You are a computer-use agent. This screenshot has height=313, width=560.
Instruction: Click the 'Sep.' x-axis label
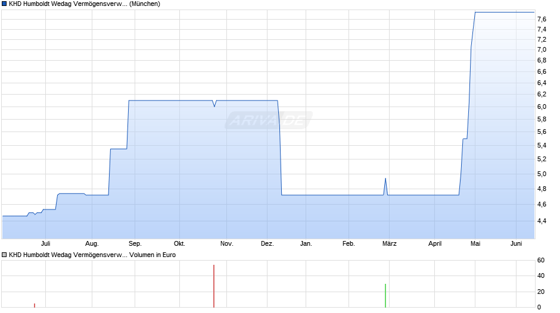(x=135, y=244)
